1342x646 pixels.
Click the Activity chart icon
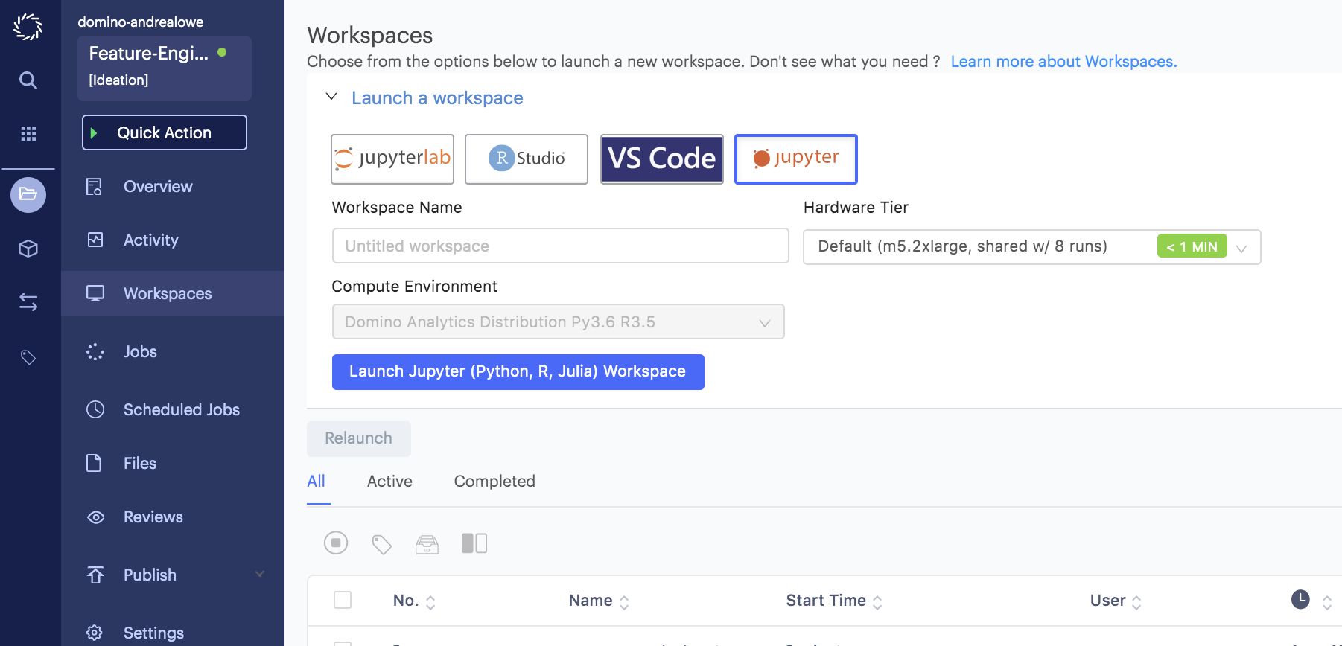coord(95,240)
